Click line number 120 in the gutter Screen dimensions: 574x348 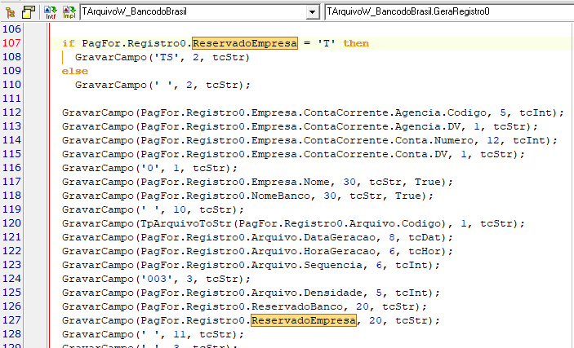click(11, 223)
